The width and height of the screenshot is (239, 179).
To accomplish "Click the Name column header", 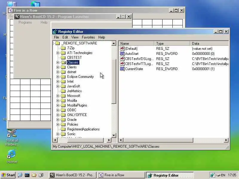I will (x=136, y=44).
